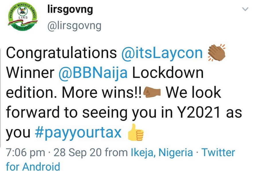254x171 pixels.
Task: Click the lirsgovng display name
Action: pyautogui.click(x=70, y=10)
